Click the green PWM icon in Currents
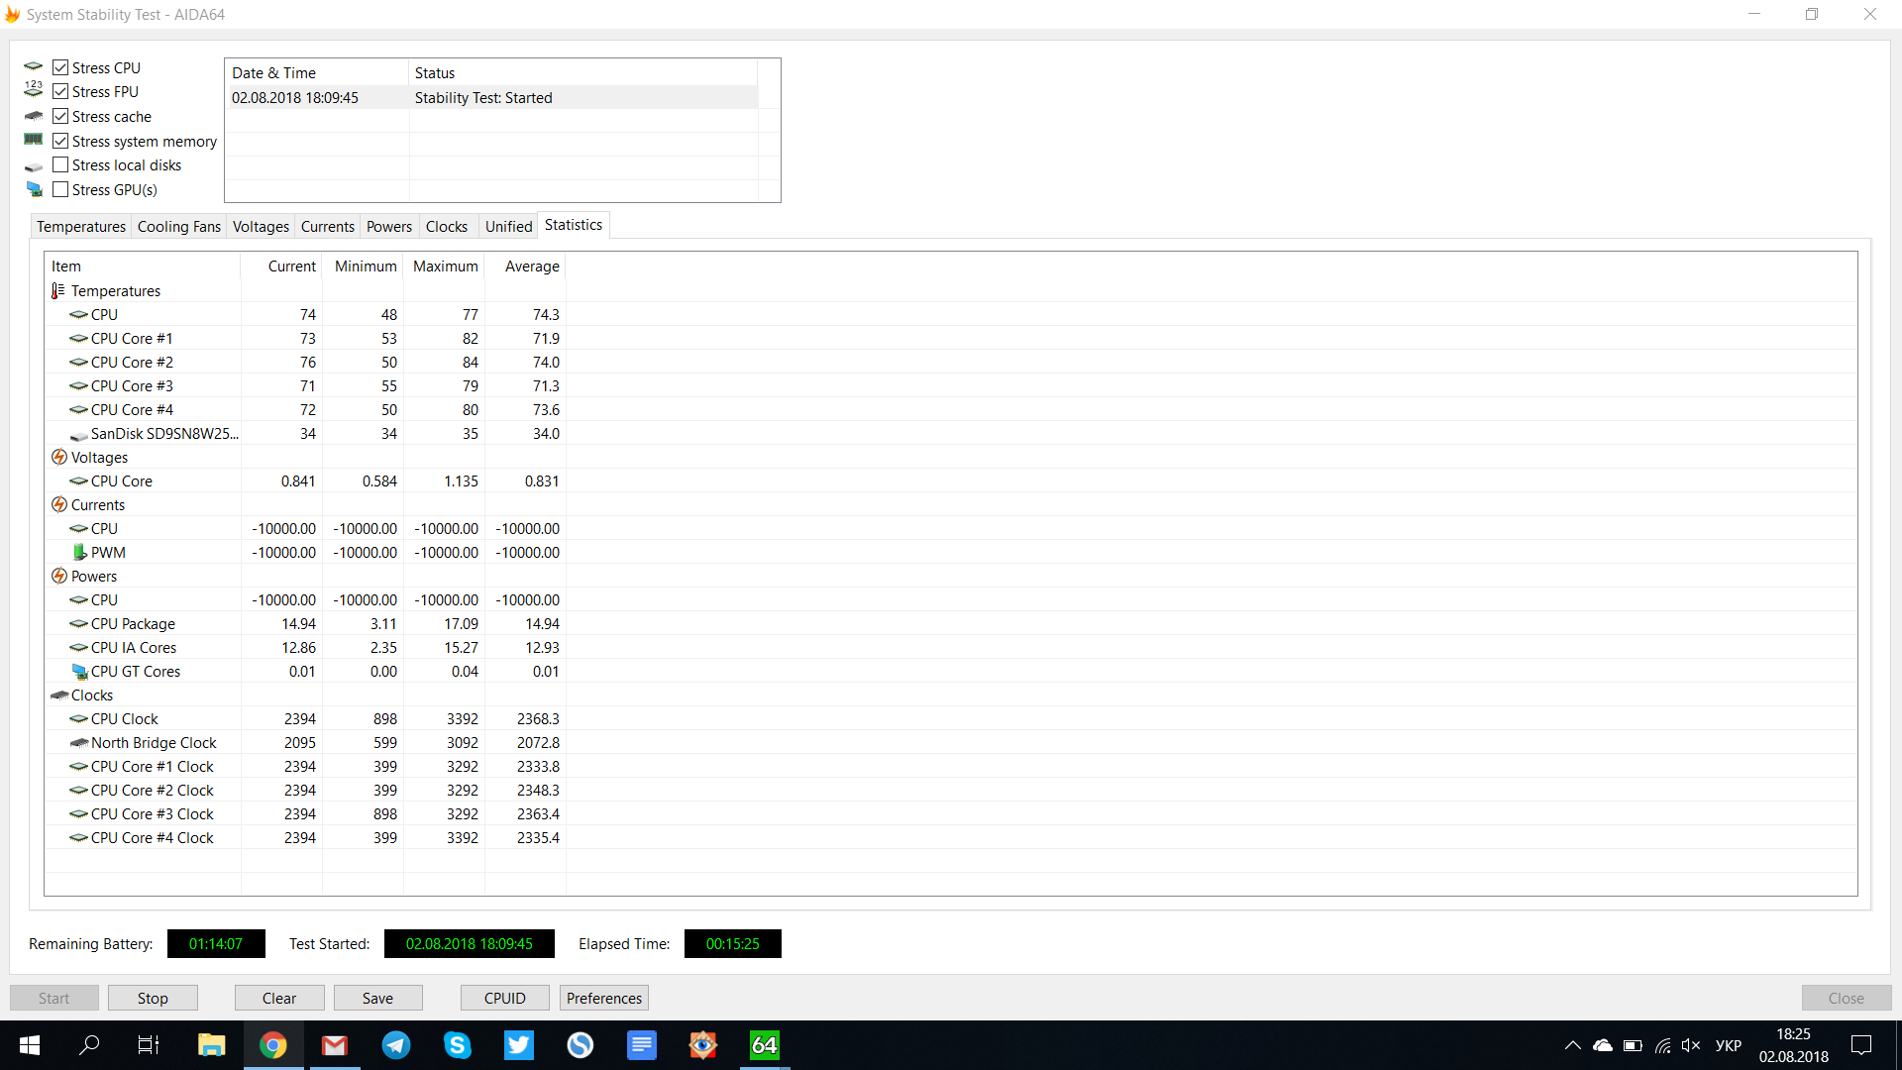 pos(79,553)
